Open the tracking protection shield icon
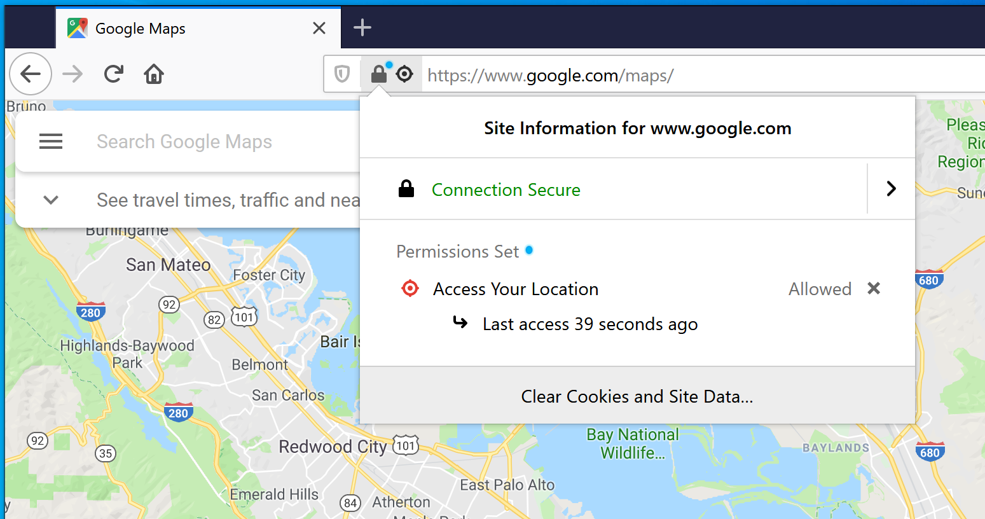 click(342, 74)
